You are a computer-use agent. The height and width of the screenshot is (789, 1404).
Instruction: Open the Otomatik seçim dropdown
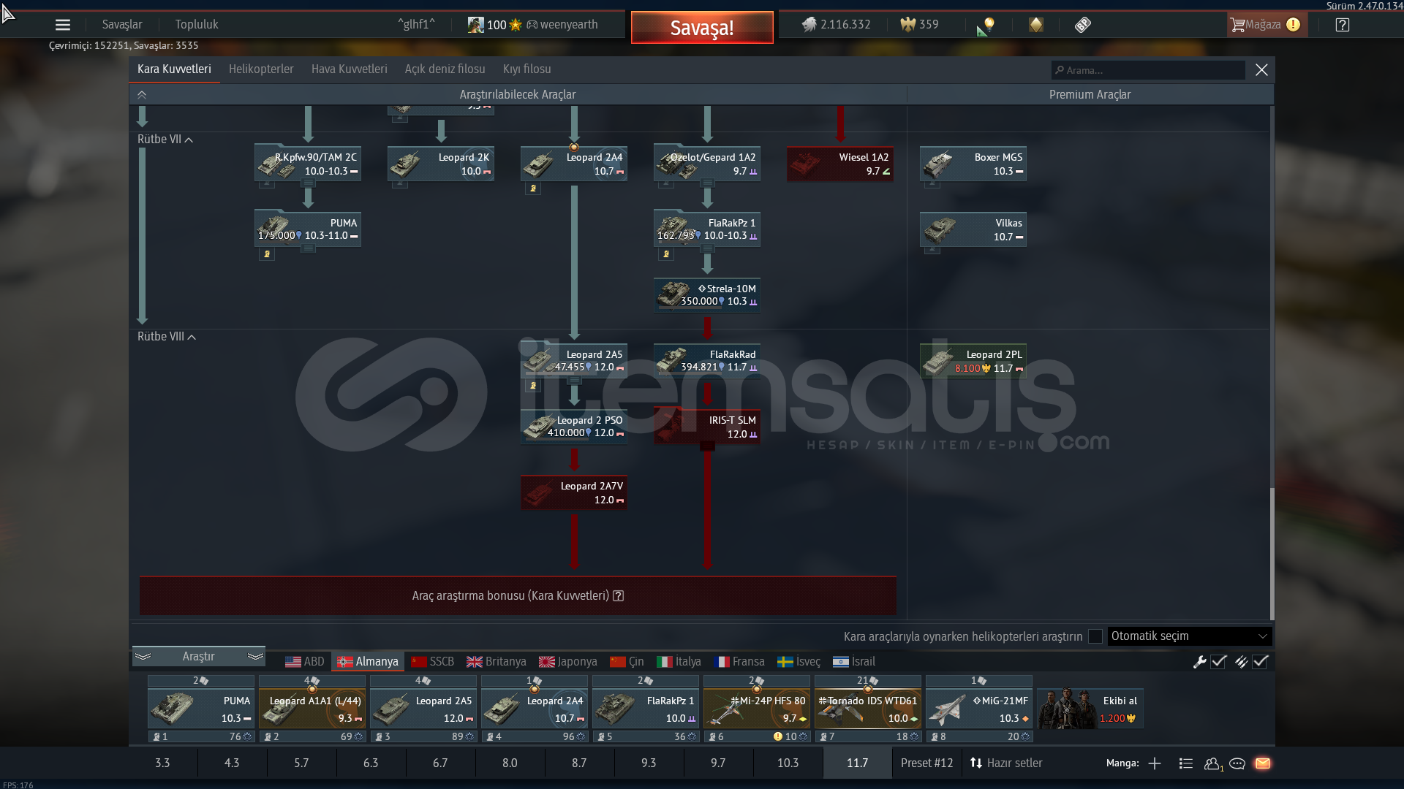[1190, 636]
